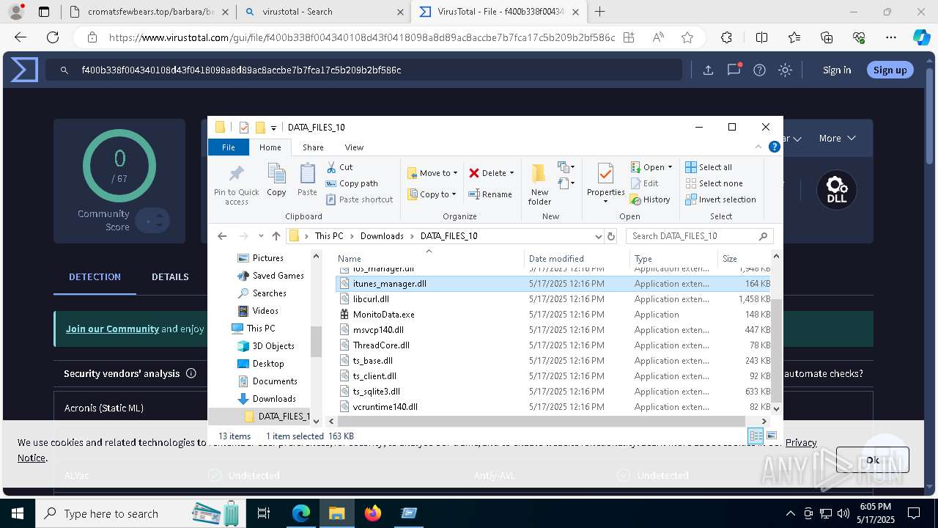Click VirusTotal upload file icon
The height and width of the screenshot is (528, 938).
[x=708, y=70]
